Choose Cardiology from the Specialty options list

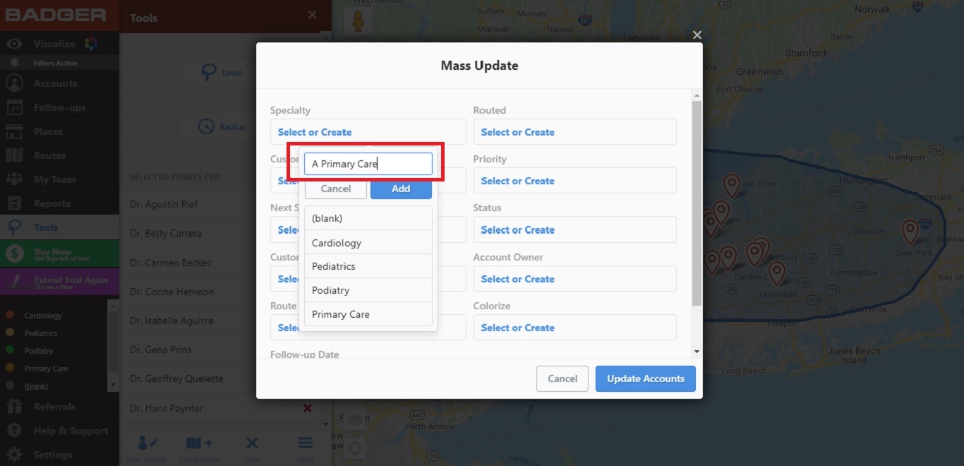pyautogui.click(x=368, y=242)
